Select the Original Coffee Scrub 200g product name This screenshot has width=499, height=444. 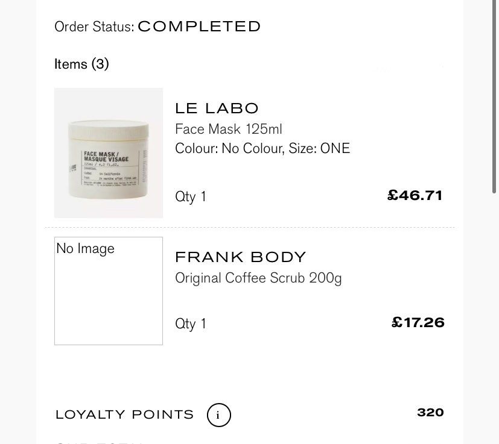point(258,278)
